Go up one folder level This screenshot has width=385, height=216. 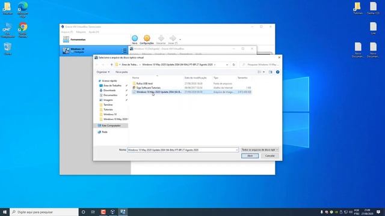[x=111, y=65]
